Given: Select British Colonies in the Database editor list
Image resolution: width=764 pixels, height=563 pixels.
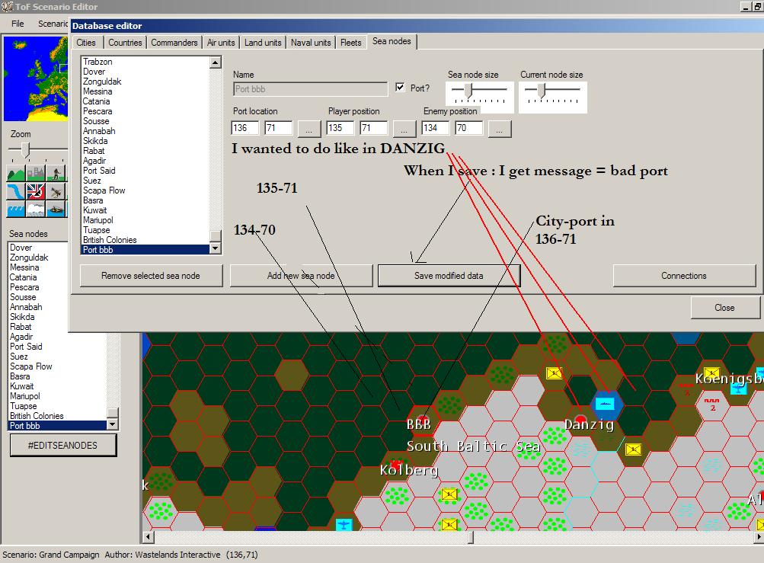Looking at the screenshot, I should (x=110, y=240).
